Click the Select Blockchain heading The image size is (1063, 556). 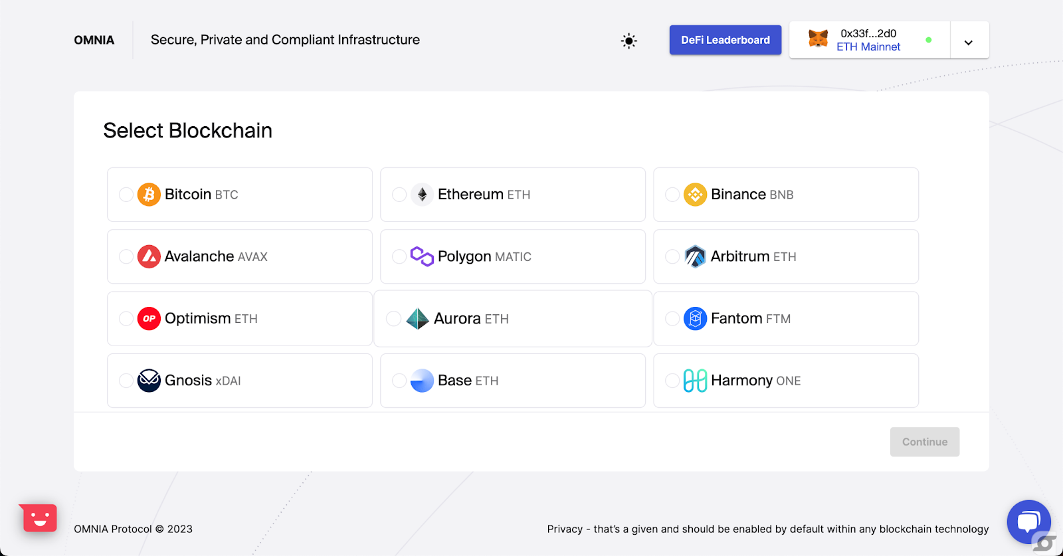point(188,130)
